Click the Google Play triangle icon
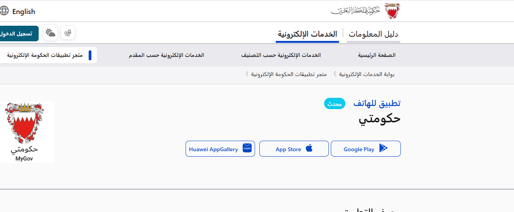 coord(384,148)
